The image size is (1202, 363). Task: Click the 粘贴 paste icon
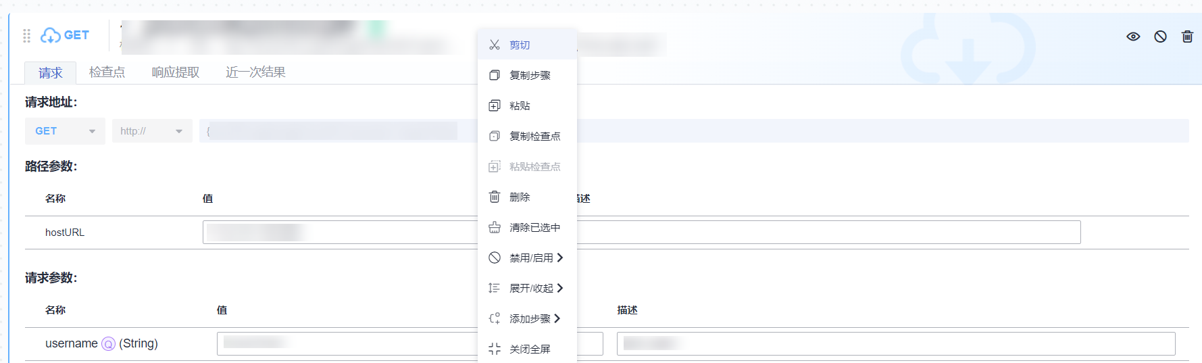[x=495, y=105]
